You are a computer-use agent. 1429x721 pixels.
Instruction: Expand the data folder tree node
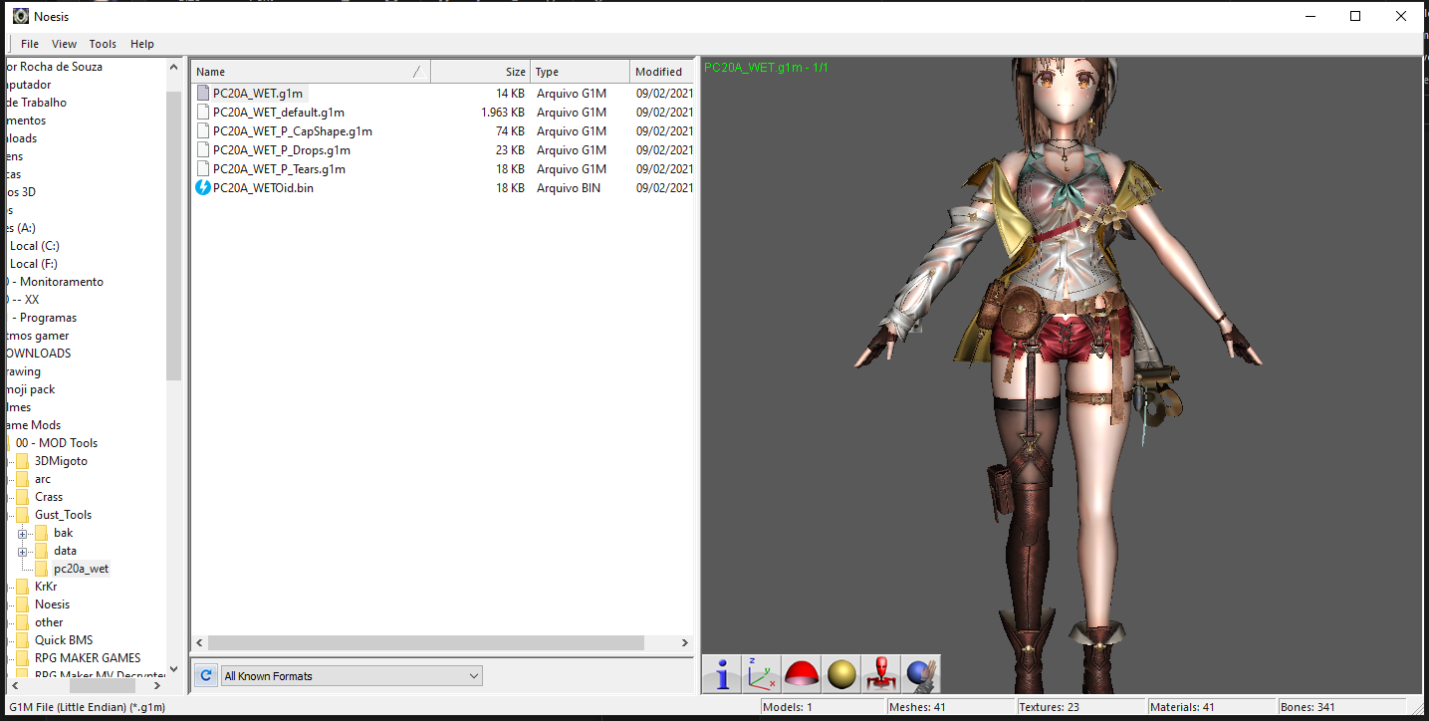22,551
